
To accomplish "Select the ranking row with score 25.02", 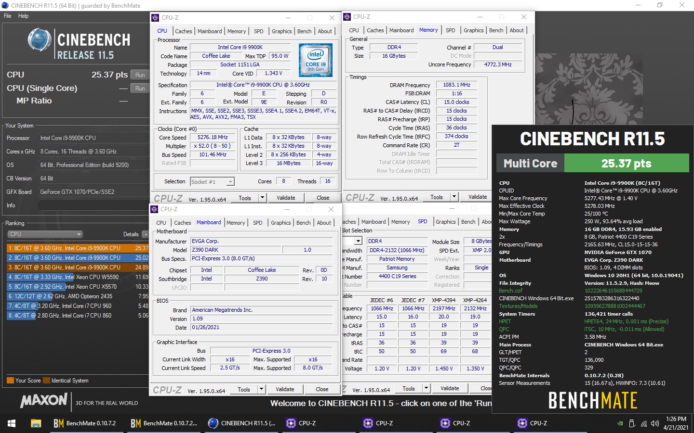I will pyautogui.click(x=78, y=258).
